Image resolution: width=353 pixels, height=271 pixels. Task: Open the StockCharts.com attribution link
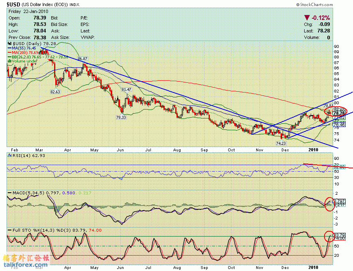(x=314, y=4)
